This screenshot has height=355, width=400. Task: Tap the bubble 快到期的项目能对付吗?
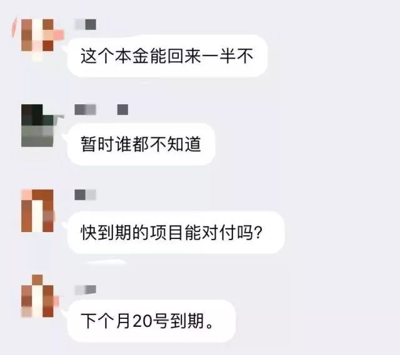(176, 233)
